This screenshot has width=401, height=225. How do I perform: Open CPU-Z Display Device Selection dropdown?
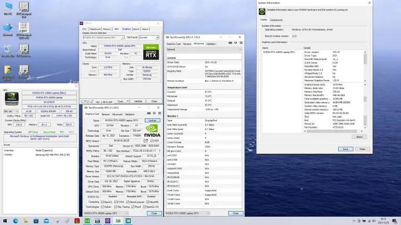coord(104,38)
